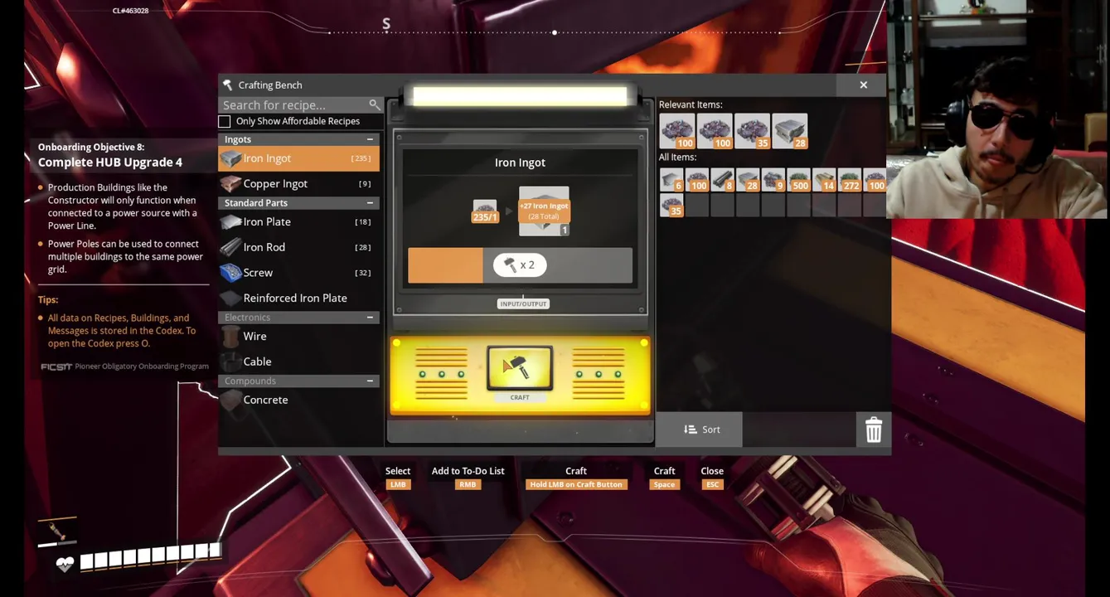
Task: Select the 35 ore stack in All Items
Action: (x=671, y=205)
